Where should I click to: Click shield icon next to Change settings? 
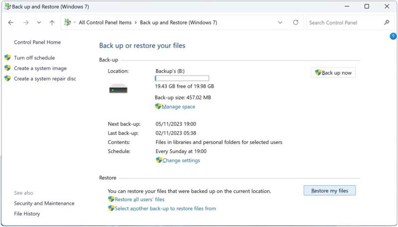tap(159, 160)
